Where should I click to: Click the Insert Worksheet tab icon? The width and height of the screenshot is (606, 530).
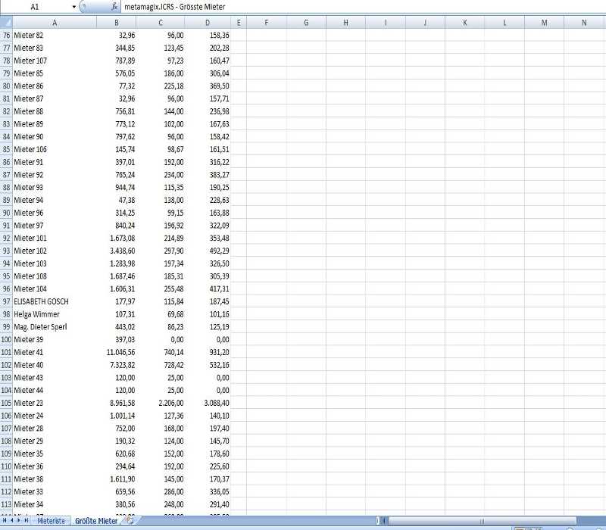(130, 521)
